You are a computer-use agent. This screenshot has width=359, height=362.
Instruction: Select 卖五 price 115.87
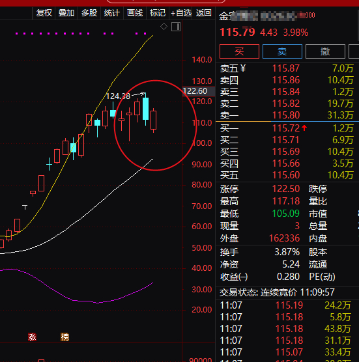coord(286,68)
